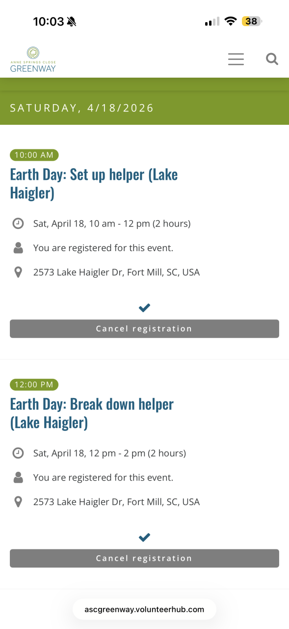
Task: Tap the 10:00 AM time badge
Action: click(x=34, y=155)
